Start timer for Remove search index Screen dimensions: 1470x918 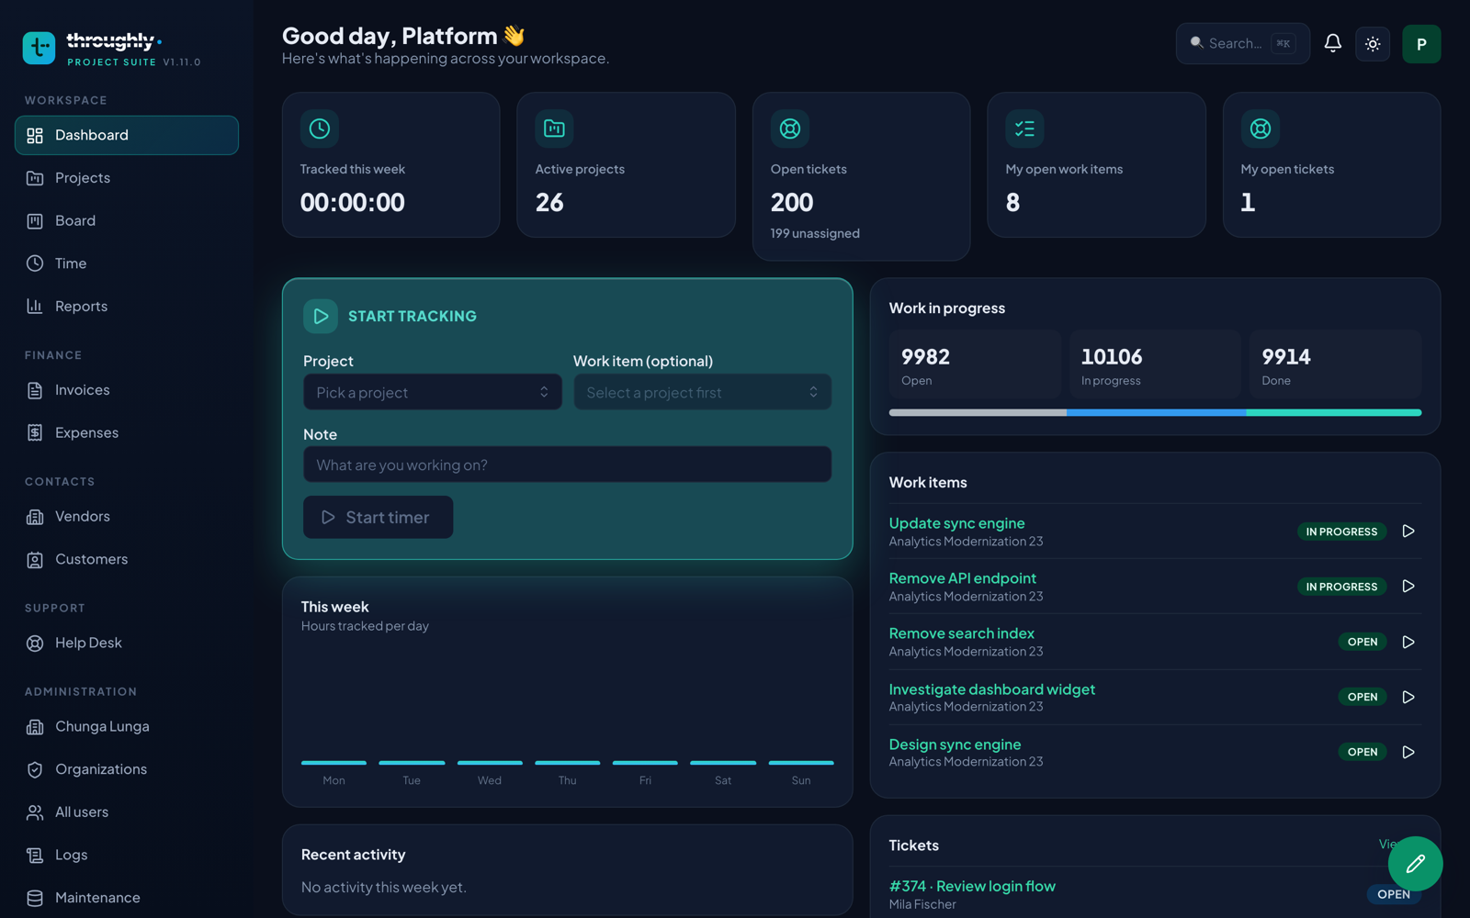[1408, 642]
